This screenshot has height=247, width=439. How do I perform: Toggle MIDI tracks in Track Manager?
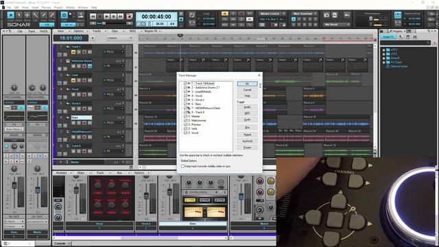pyautogui.click(x=247, y=113)
